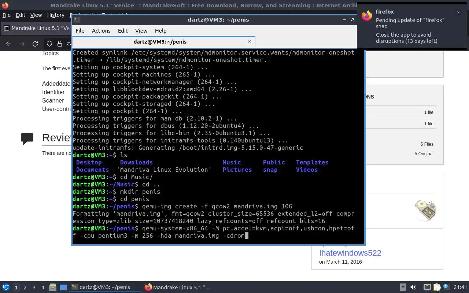Open the terminal File menu
Viewport: 469px width, 293px height.
coord(80,31)
